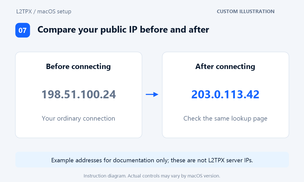Select the heading "Compare your public IP before and after"

click(123, 30)
